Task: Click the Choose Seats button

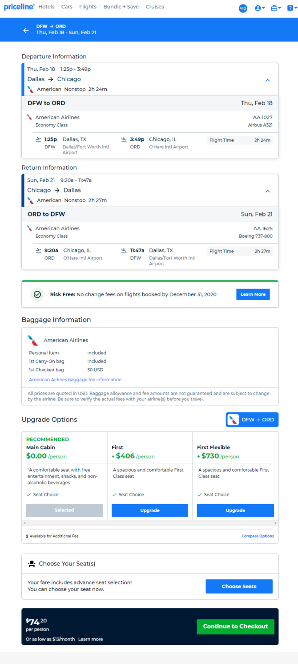Action: pos(239,587)
